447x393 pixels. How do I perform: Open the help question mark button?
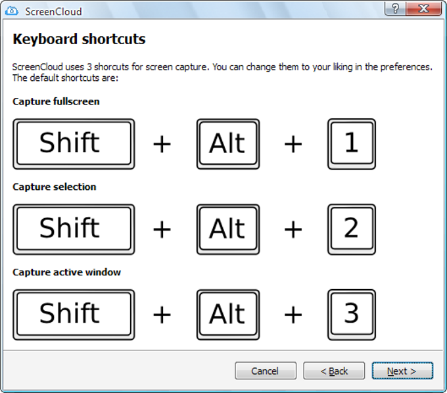point(395,9)
